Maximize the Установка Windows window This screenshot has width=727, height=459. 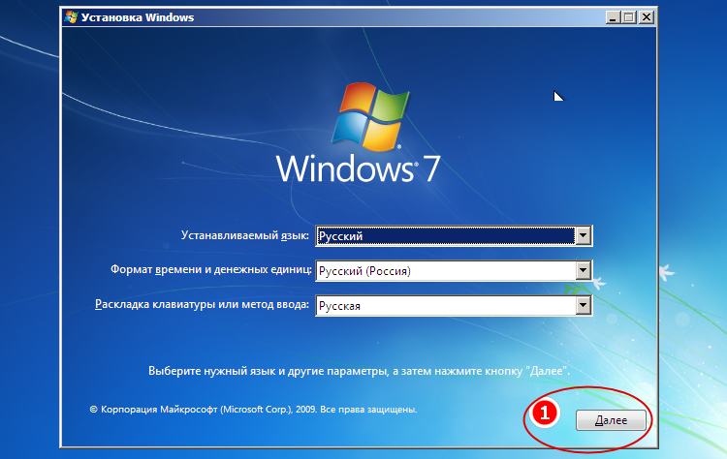coord(629,17)
